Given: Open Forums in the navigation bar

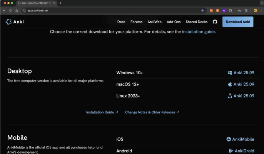Looking at the screenshot, I should point(136,22).
